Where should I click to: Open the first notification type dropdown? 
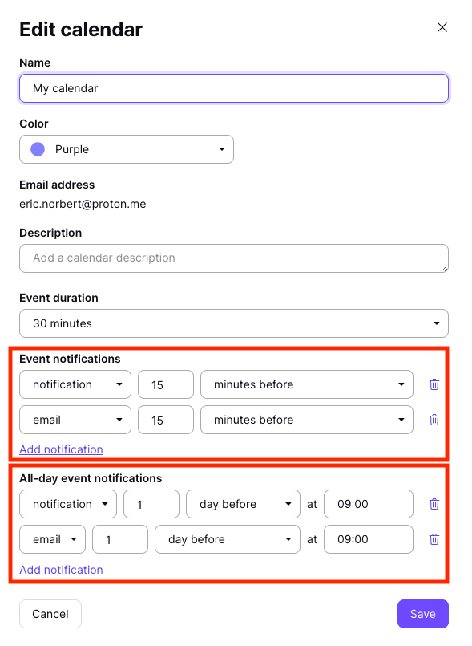(75, 384)
